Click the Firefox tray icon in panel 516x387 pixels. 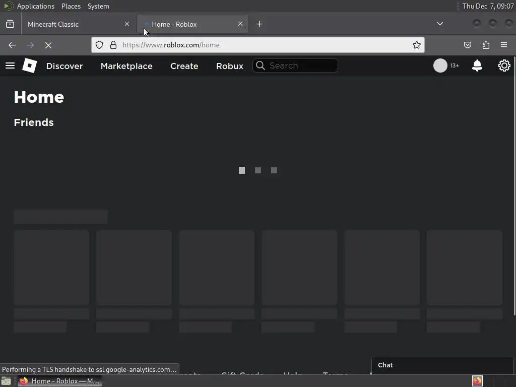[x=477, y=381]
